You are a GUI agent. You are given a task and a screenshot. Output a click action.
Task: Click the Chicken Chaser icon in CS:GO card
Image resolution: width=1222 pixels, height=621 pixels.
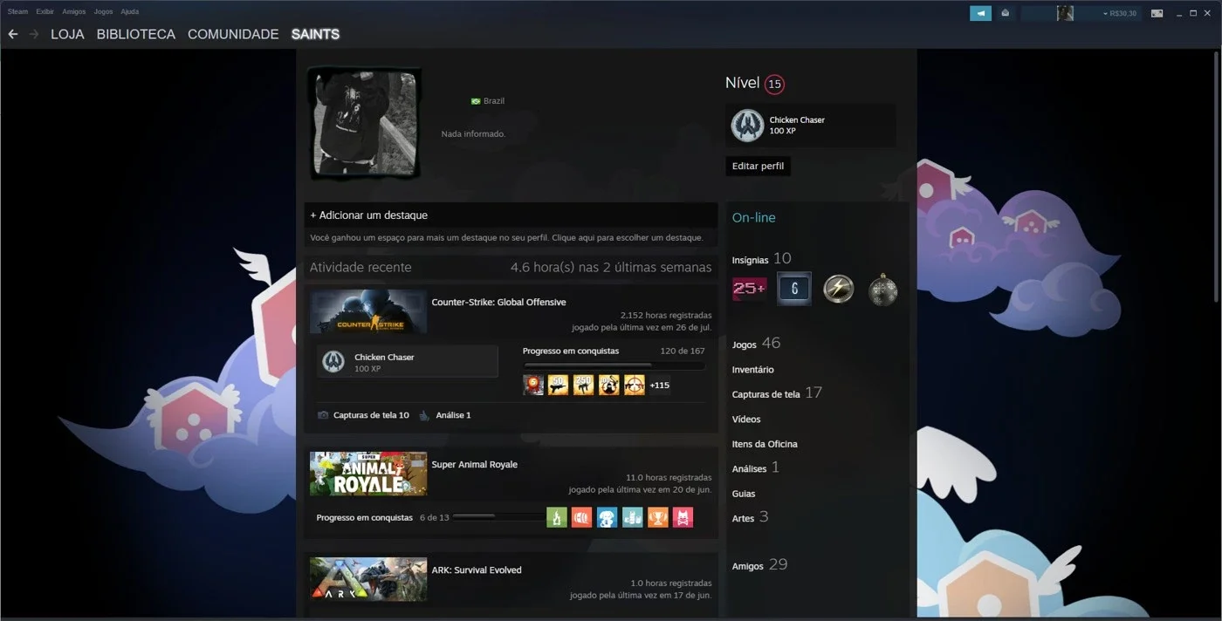pos(333,361)
